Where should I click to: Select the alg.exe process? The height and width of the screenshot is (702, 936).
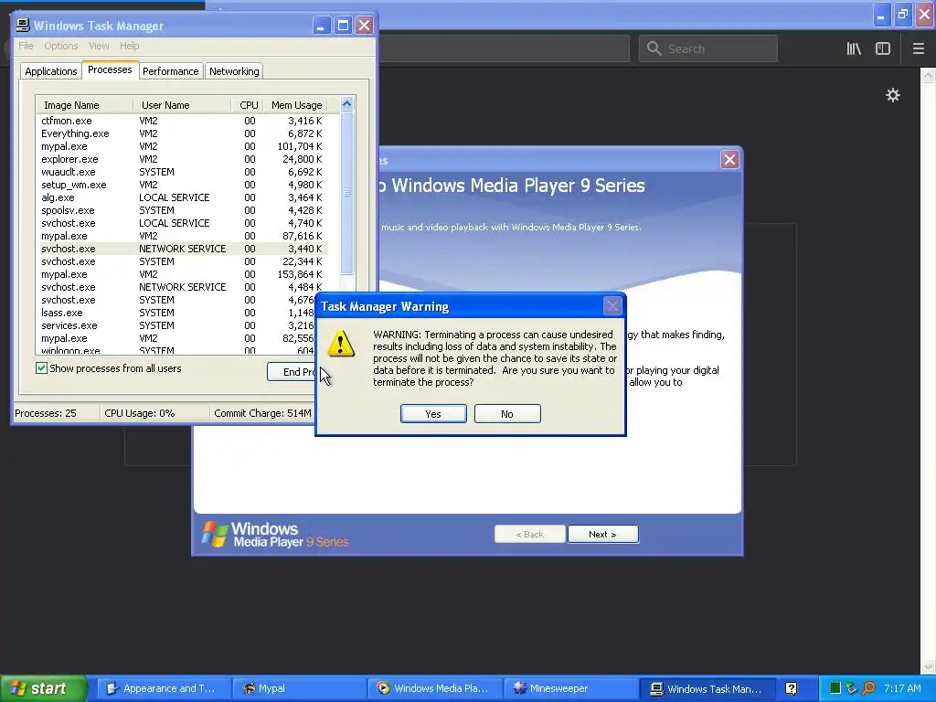coord(182,197)
